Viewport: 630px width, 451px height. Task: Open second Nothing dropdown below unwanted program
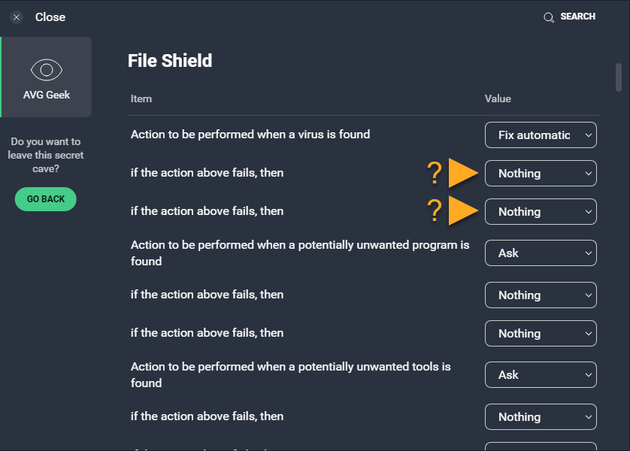(541, 334)
